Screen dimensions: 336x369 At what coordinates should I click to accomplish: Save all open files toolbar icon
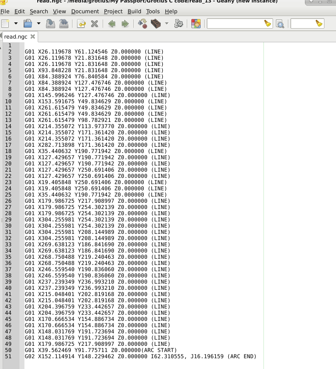coord(63,24)
